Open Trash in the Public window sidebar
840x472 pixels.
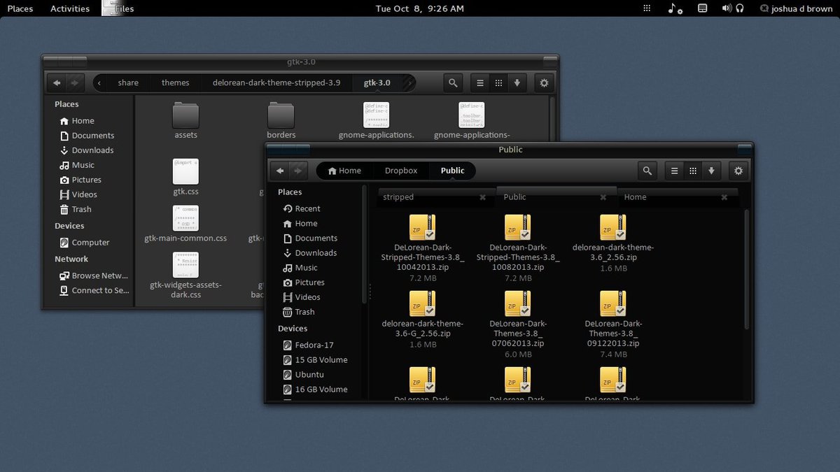coord(304,312)
